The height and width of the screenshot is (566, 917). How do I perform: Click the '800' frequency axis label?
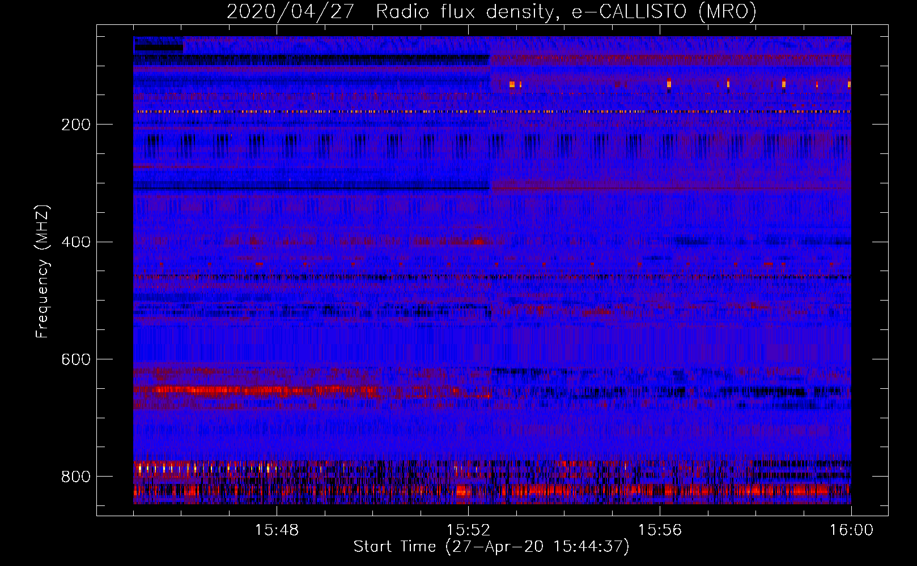(76, 477)
